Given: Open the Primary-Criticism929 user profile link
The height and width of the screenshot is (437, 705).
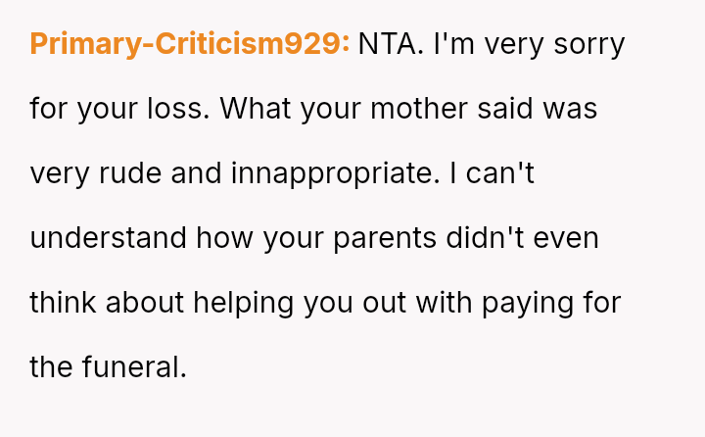Looking at the screenshot, I should (190, 44).
